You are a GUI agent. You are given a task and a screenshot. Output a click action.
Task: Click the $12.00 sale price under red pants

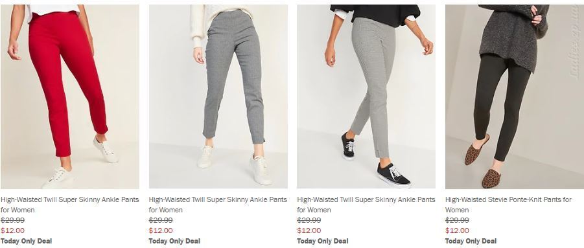click(x=13, y=231)
